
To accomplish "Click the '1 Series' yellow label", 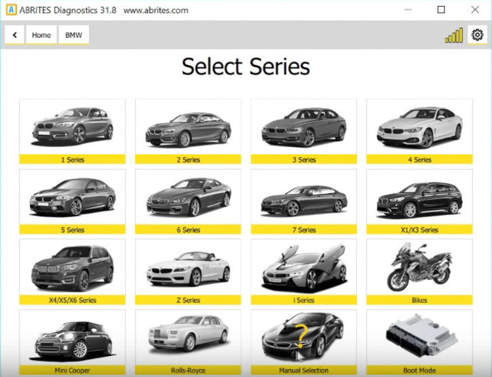I will (73, 159).
